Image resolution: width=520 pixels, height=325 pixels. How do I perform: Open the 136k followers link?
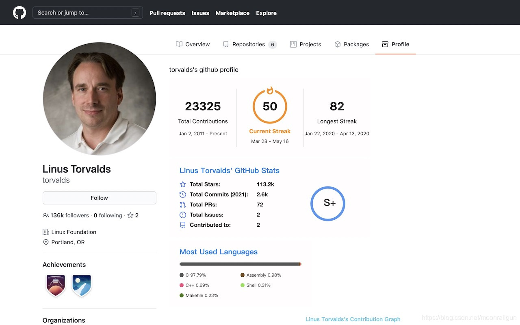pyautogui.click(x=66, y=215)
